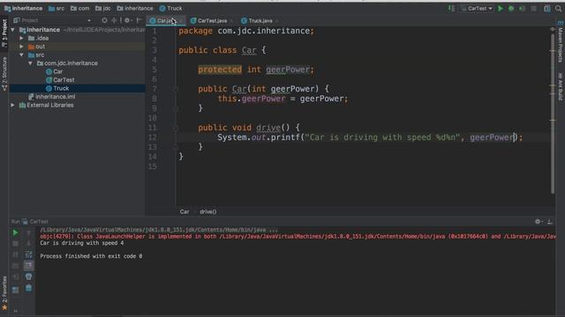The width and height of the screenshot is (565, 317).
Task: Place cursor on the protected keyword at line 5
Action: click(220, 70)
